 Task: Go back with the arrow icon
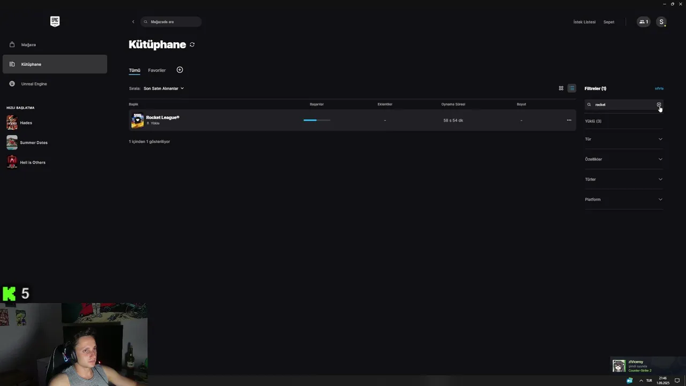tap(133, 22)
